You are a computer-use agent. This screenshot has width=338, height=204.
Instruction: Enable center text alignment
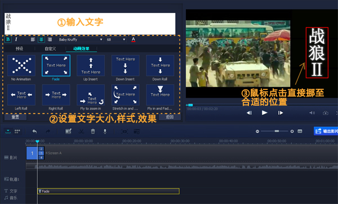(x=41, y=39)
